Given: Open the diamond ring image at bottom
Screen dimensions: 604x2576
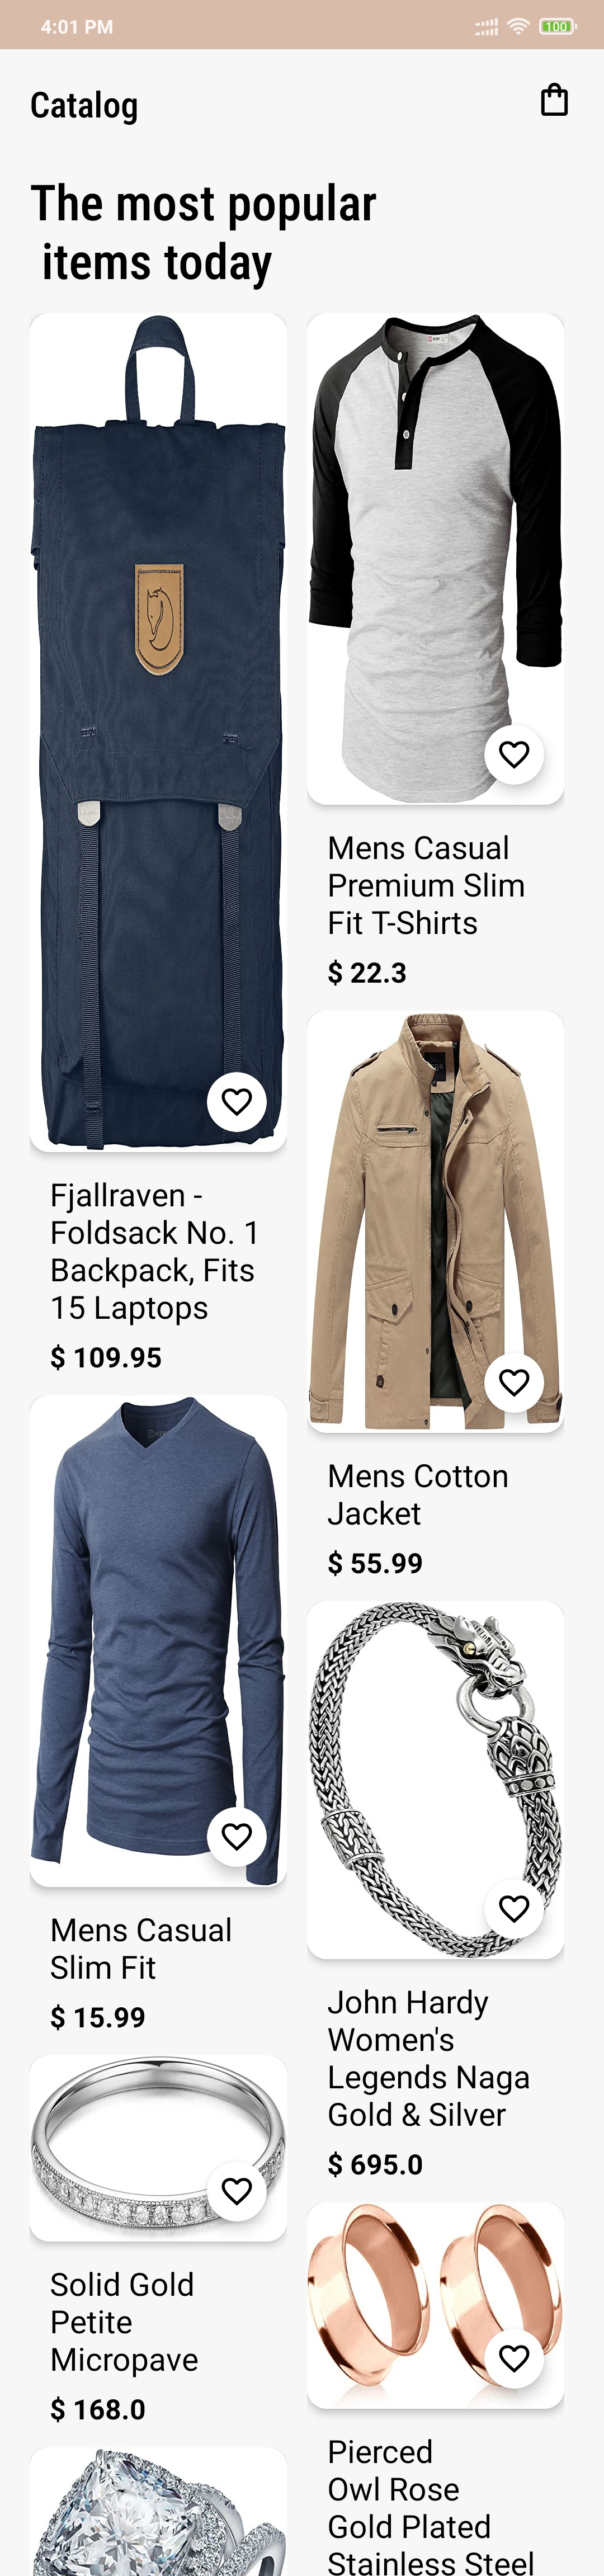Looking at the screenshot, I should point(158,2511).
